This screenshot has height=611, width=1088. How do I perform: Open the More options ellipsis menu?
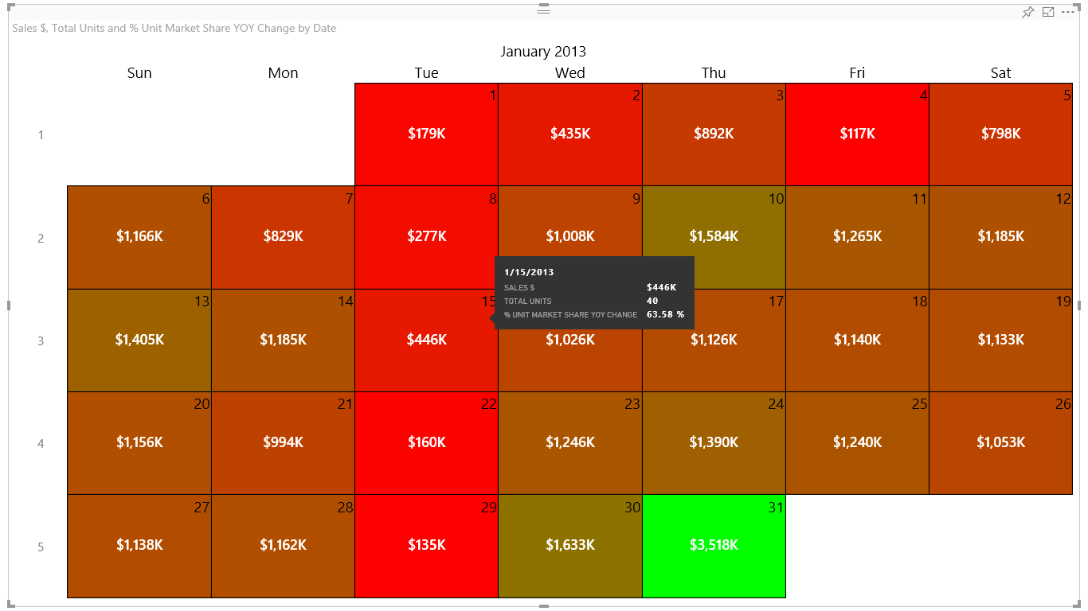coord(1068,12)
